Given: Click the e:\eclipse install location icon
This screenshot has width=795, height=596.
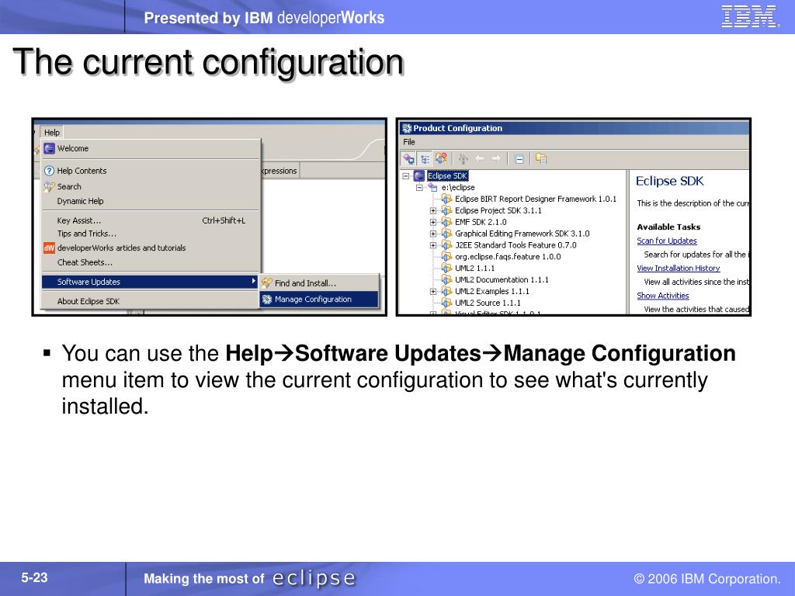Looking at the screenshot, I should click(x=432, y=188).
